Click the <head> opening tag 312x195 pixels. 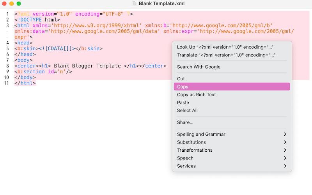(23, 43)
